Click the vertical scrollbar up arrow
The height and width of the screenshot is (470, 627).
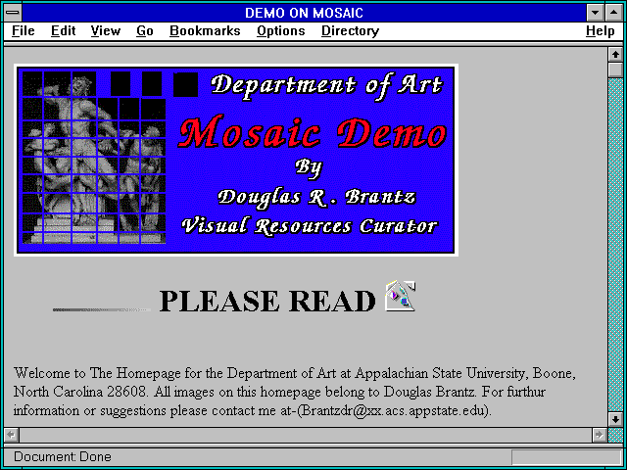point(615,55)
